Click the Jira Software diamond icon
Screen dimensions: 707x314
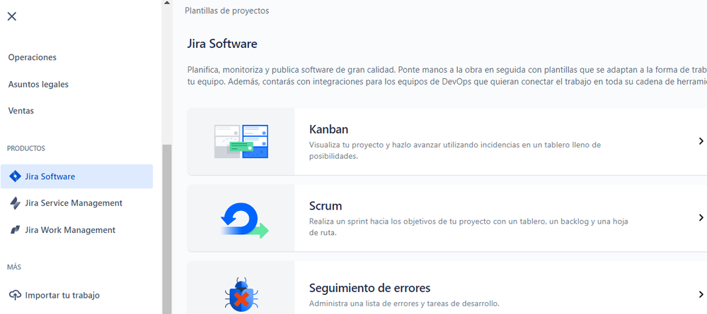[15, 176]
